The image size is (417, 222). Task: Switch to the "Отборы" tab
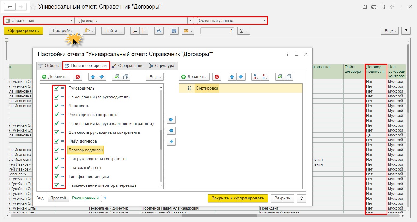pyautogui.click(x=49, y=65)
